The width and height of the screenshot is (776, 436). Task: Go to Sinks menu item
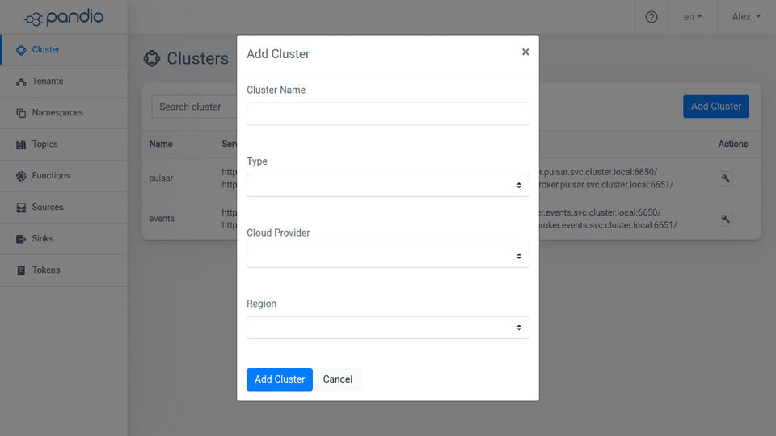64,239
